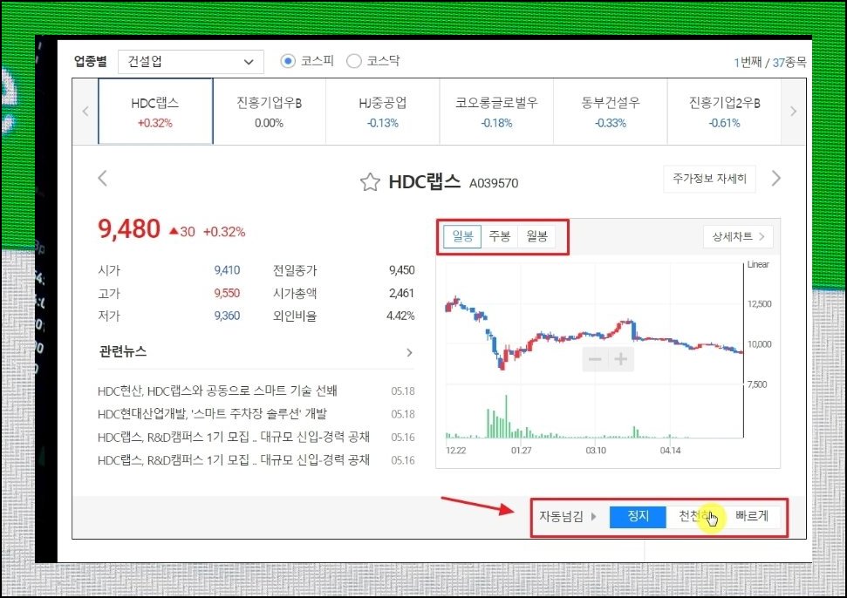
Task: Click the current price 9,480
Action: [x=129, y=229]
